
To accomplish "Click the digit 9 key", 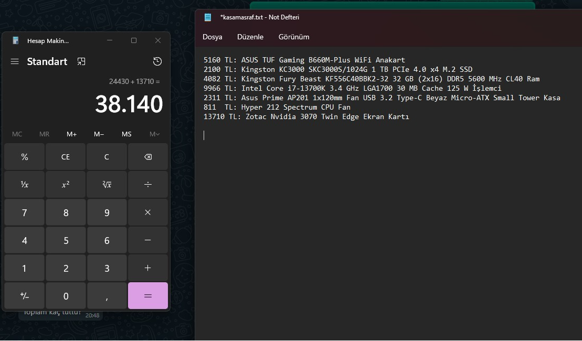I will (x=107, y=212).
